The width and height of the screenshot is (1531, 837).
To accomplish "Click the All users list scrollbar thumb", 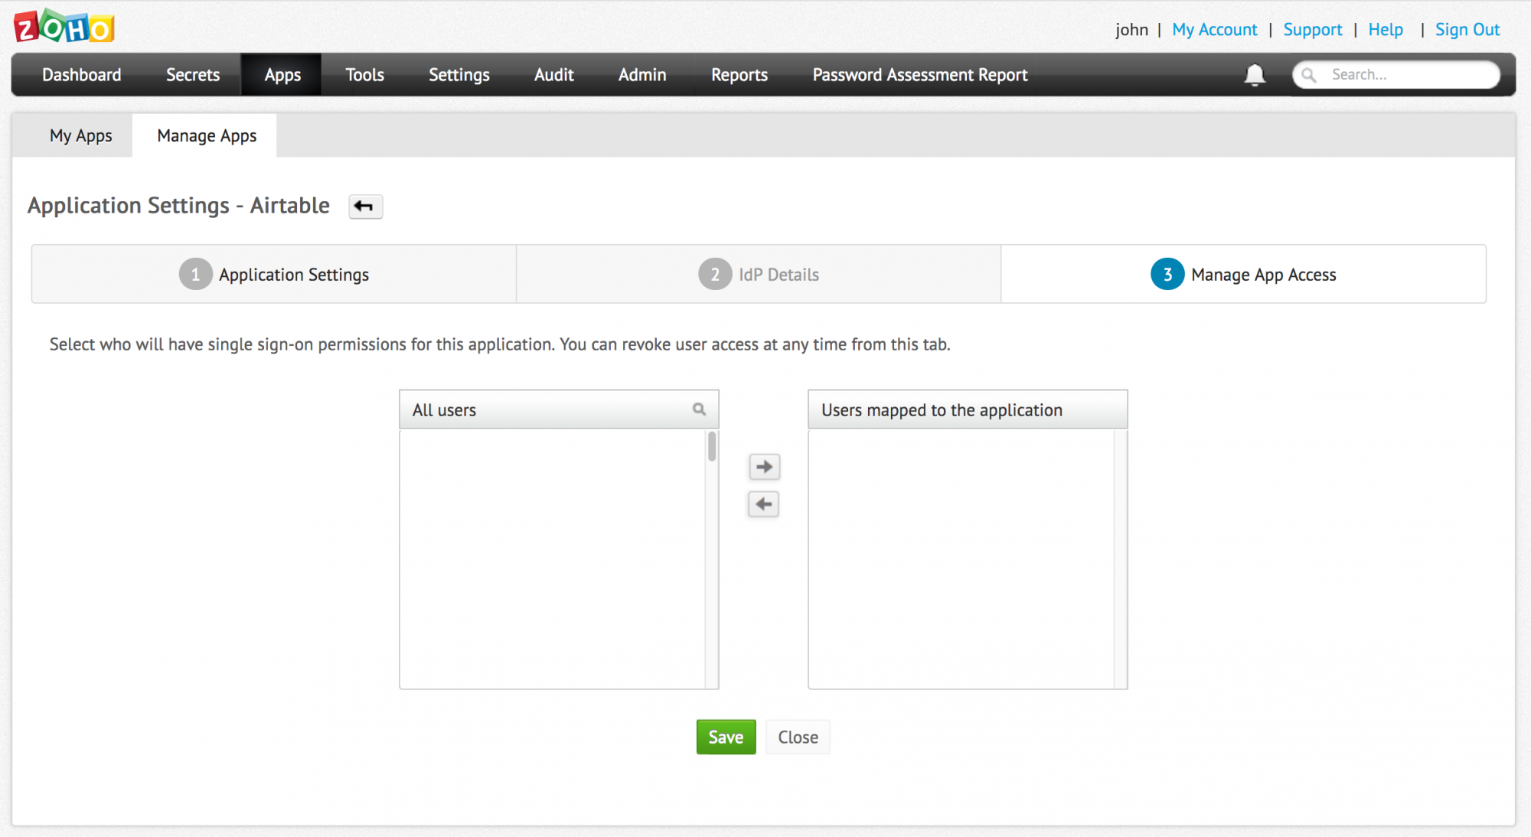I will pyautogui.click(x=712, y=447).
